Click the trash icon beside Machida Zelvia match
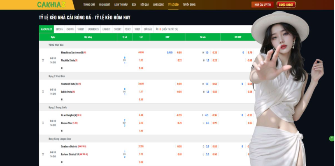335x166 pixels. 43,60
